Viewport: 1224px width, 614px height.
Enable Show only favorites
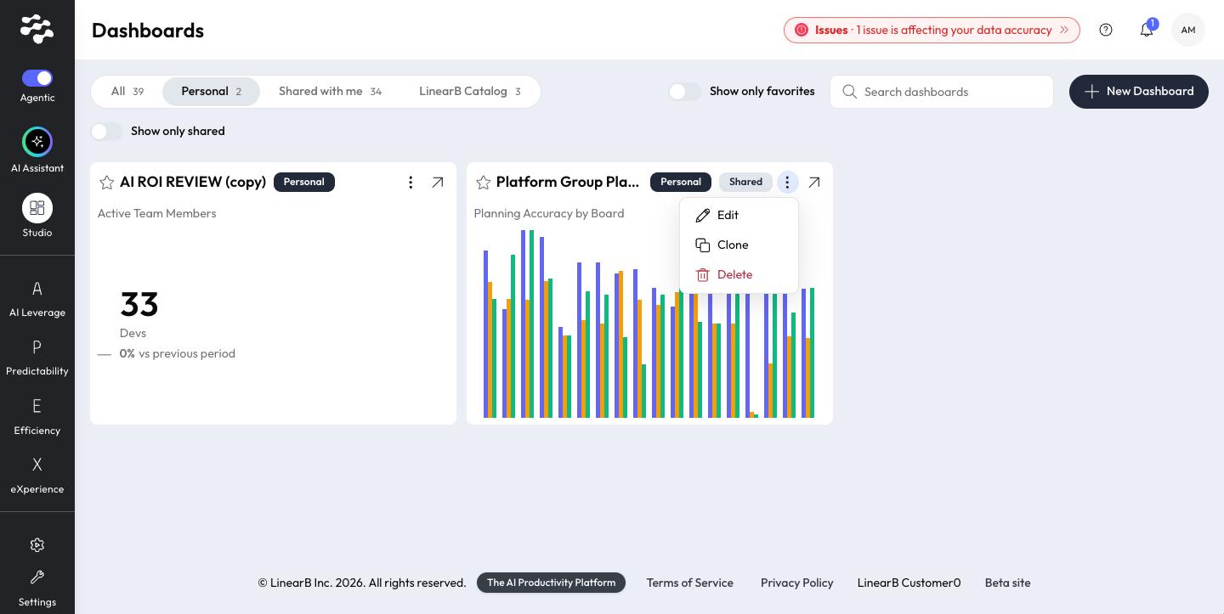pos(685,92)
